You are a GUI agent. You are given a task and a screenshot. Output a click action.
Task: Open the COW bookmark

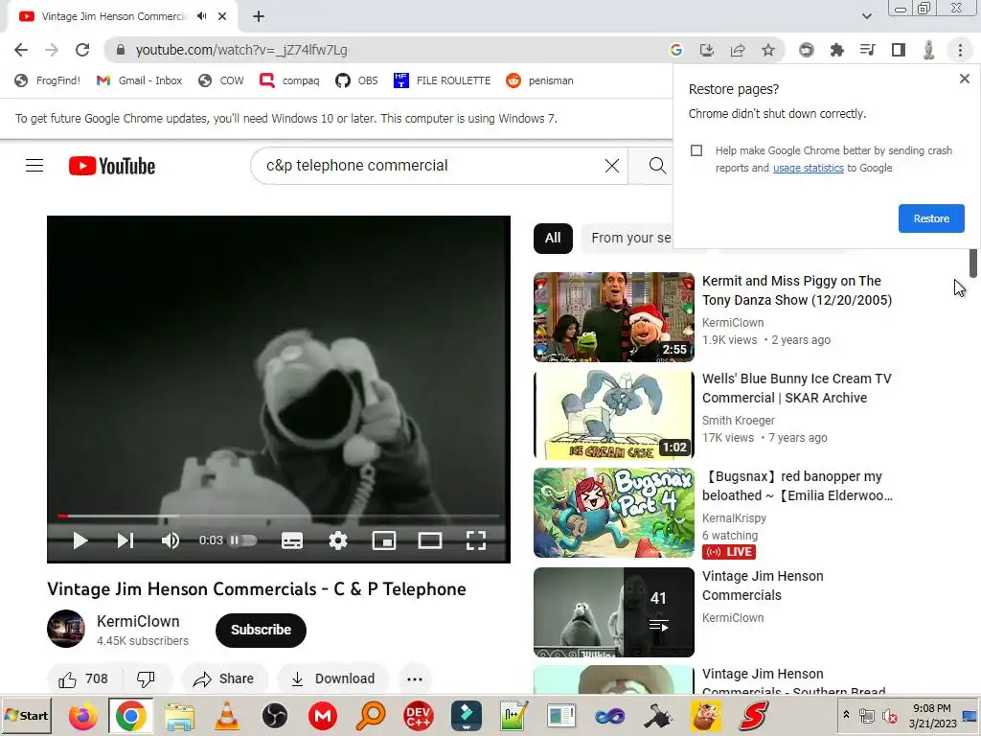pyautogui.click(x=221, y=80)
